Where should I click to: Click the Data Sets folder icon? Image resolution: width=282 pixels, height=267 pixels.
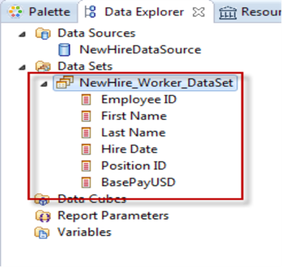point(43,66)
